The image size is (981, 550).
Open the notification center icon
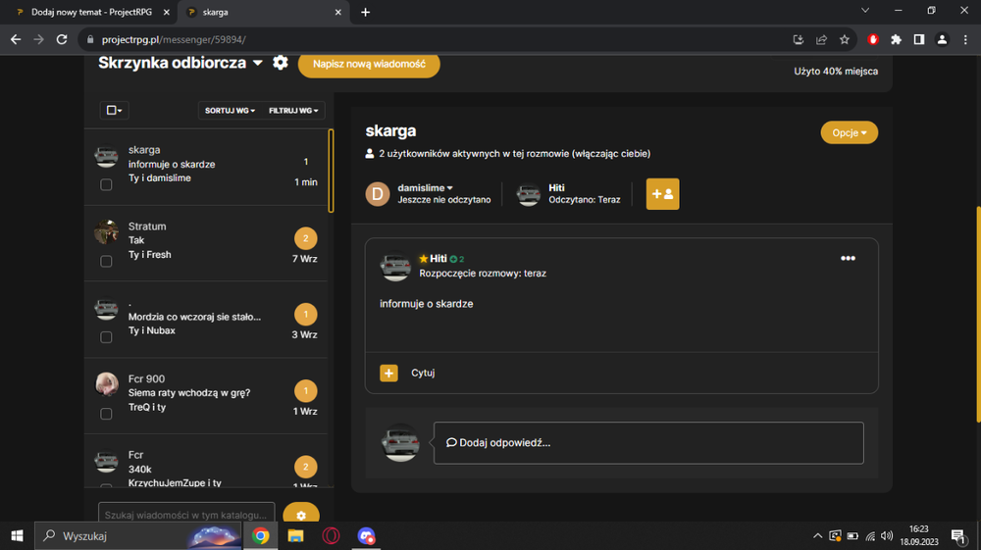tap(957, 535)
